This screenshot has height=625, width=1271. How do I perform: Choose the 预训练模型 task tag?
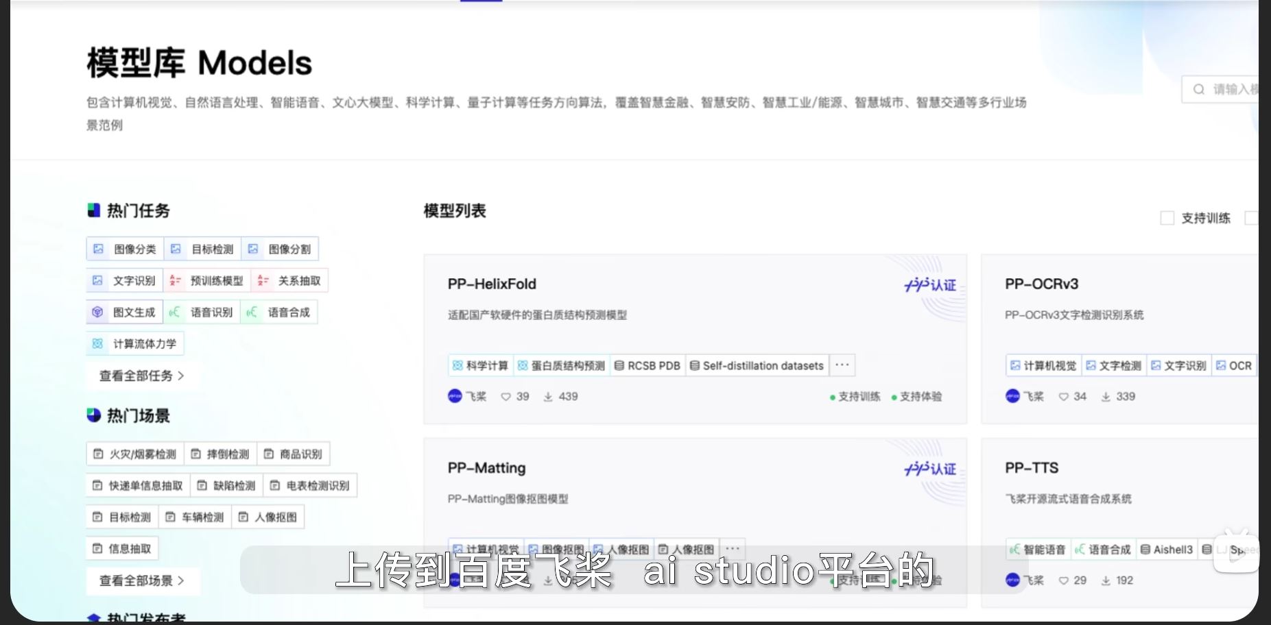[x=207, y=280]
